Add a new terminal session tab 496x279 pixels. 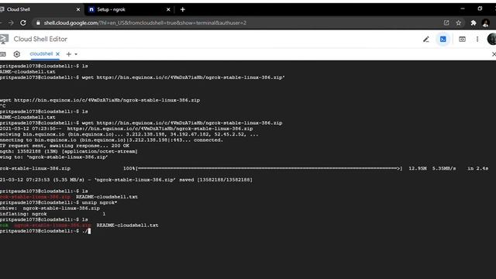(x=69, y=54)
